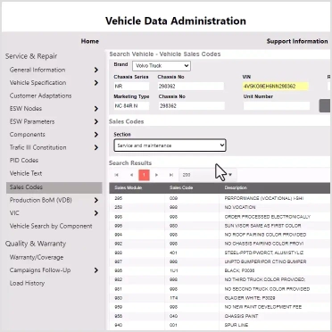Click the Unit Number field
This screenshot has width=332, height=332.
coord(277,106)
